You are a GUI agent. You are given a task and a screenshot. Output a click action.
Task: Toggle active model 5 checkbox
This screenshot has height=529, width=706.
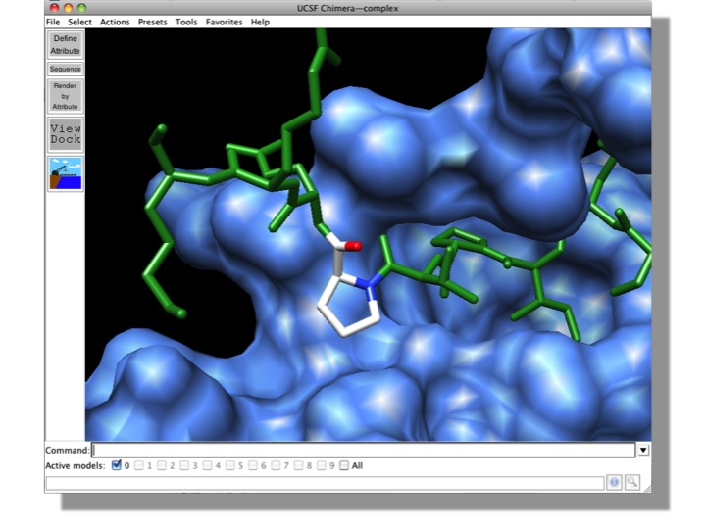click(x=230, y=465)
